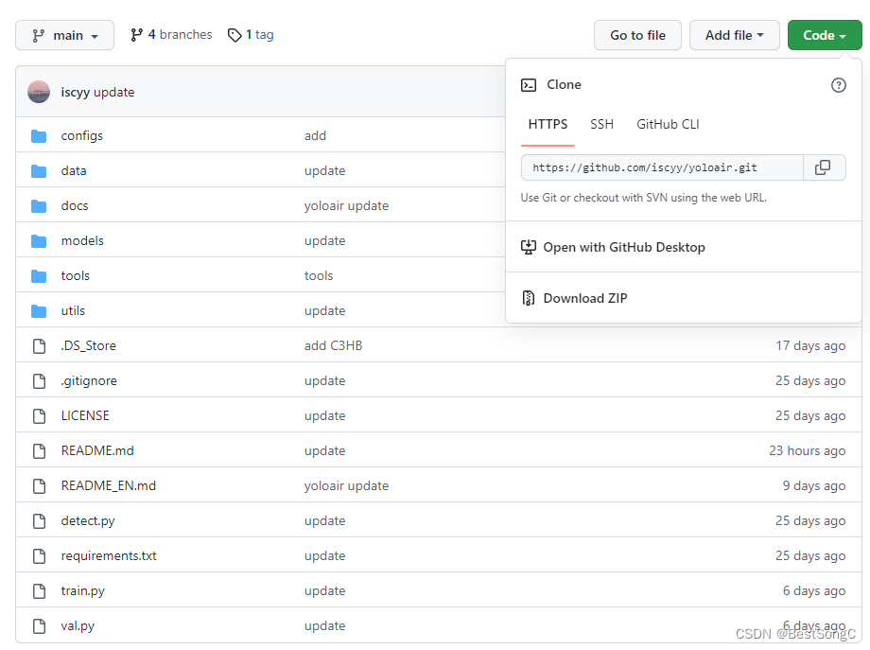This screenshot has height=650, width=870.
Task: Click the latest commit message 'update'
Action: point(114,92)
